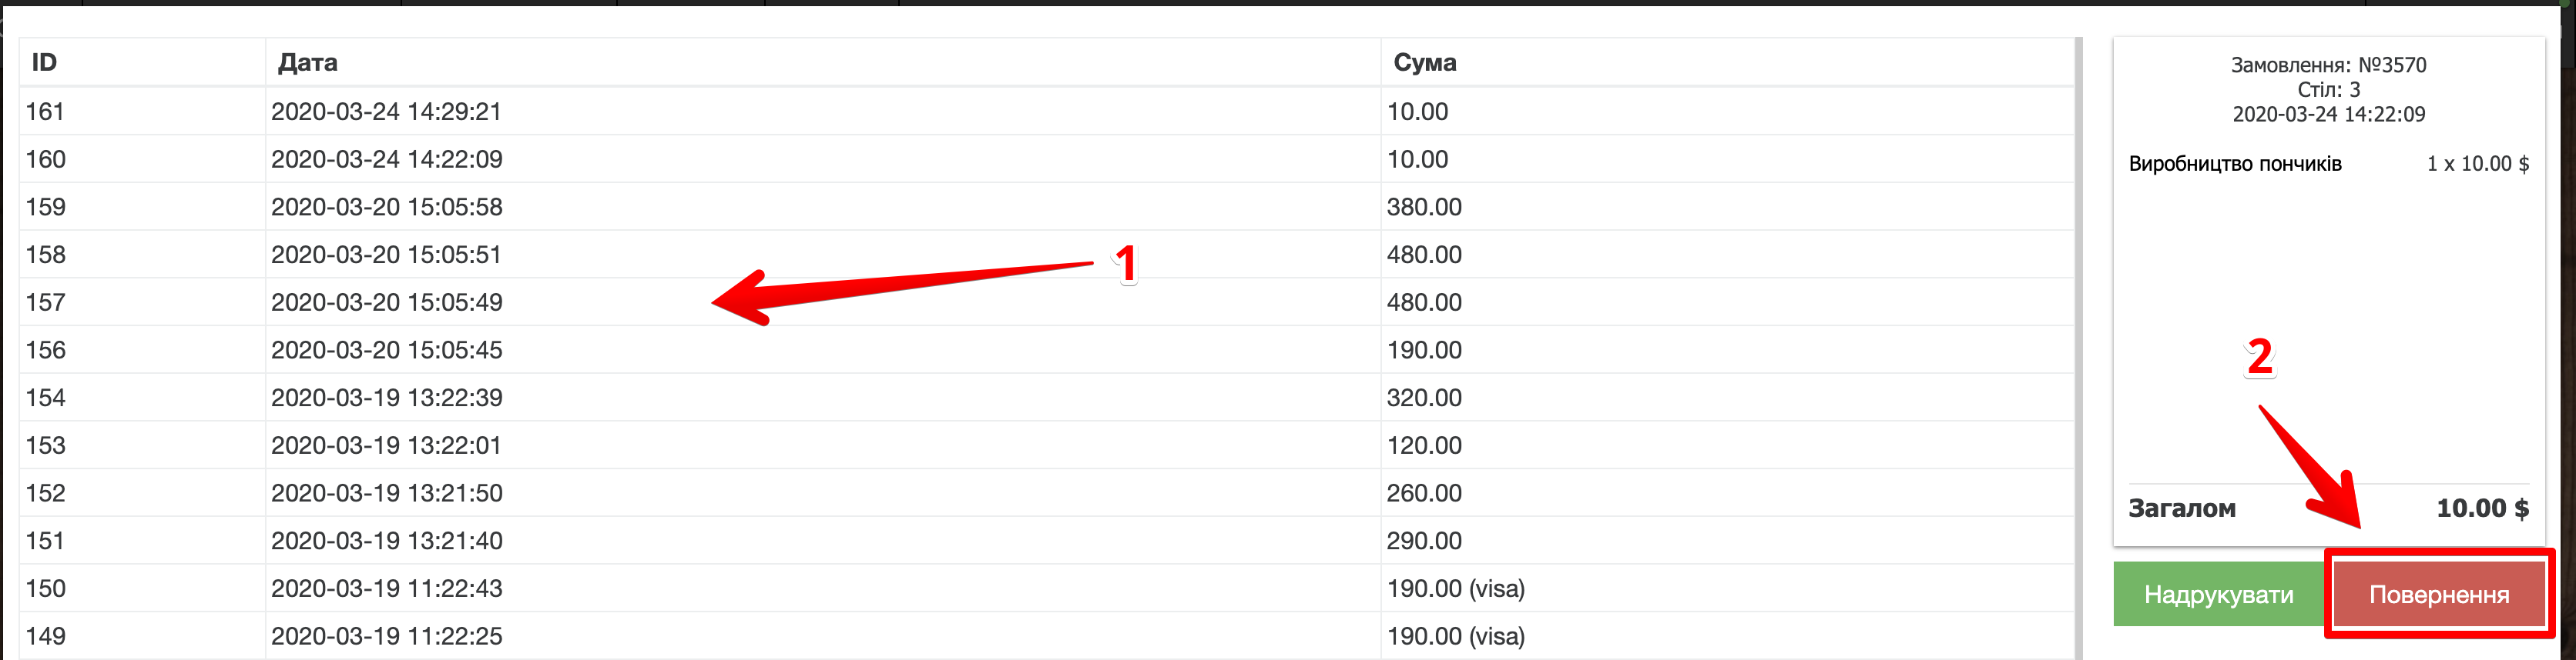Click the ID column header
The width and height of the screenshot is (2576, 660).
pos(44,63)
